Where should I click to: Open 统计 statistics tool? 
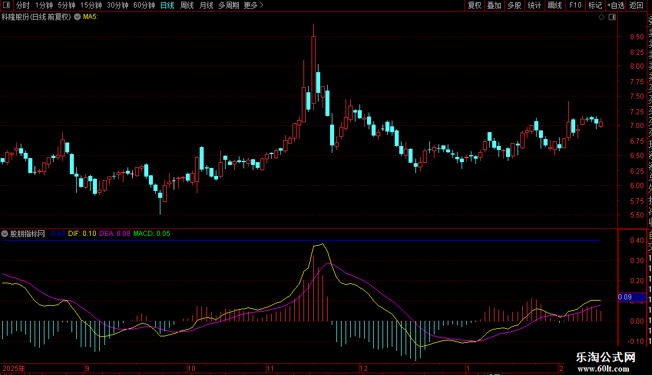534,6
